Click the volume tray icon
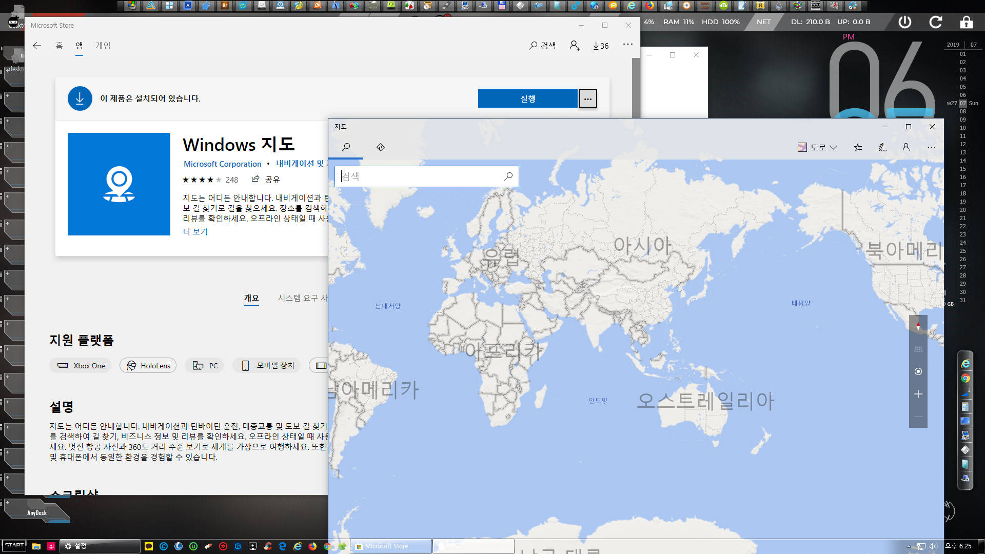 (933, 546)
